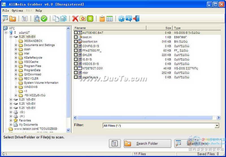Click the blue multi-copy toolbar icon

pyautogui.click(x=63, y=19)
